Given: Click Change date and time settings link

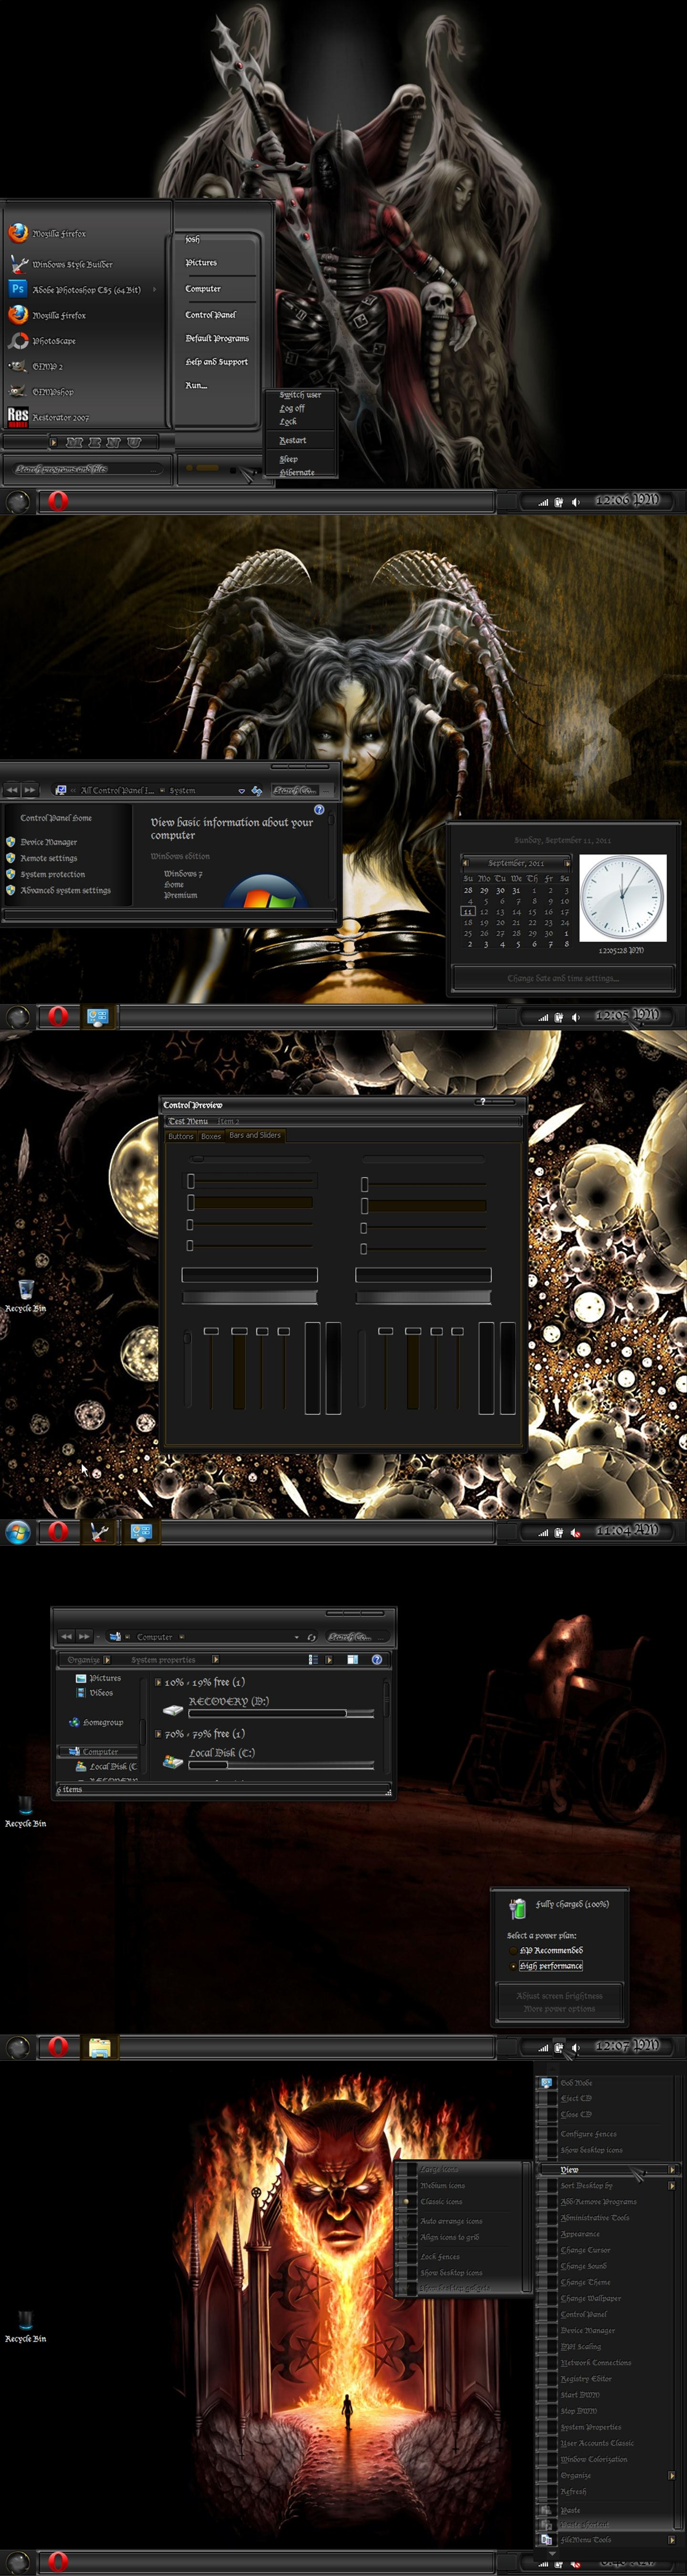Looking at the screenshot, I should click(x=563, y=978).
